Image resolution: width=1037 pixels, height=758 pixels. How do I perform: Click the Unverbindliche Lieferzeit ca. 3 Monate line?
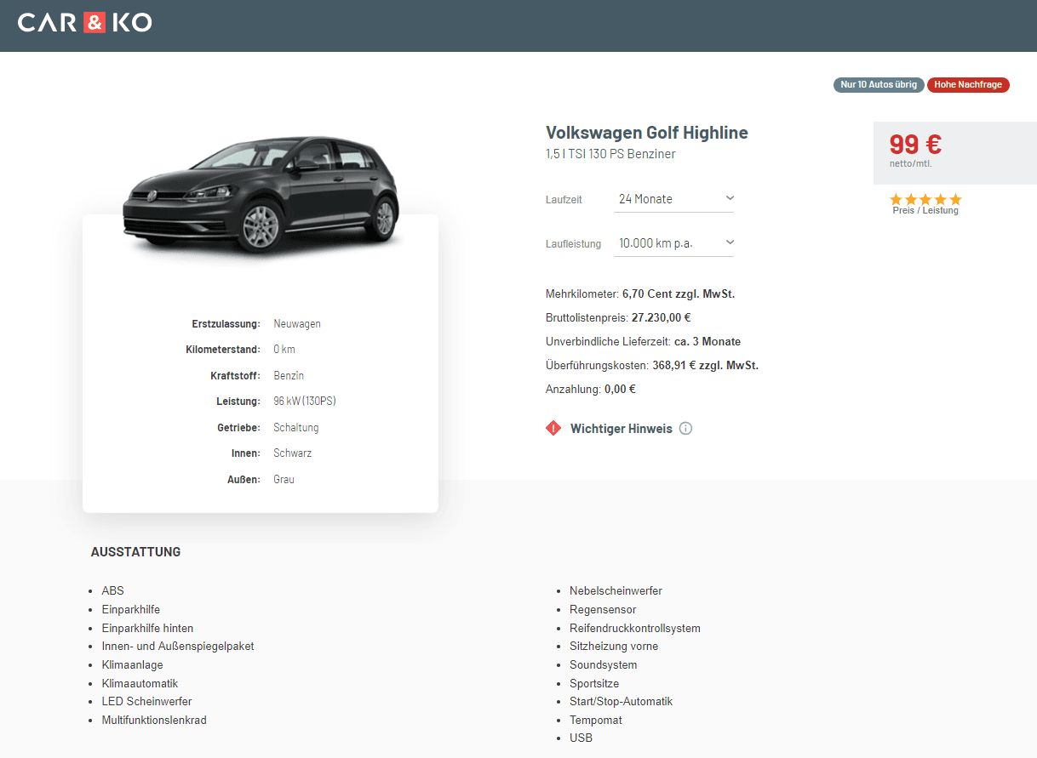click(x=643, y=342)
